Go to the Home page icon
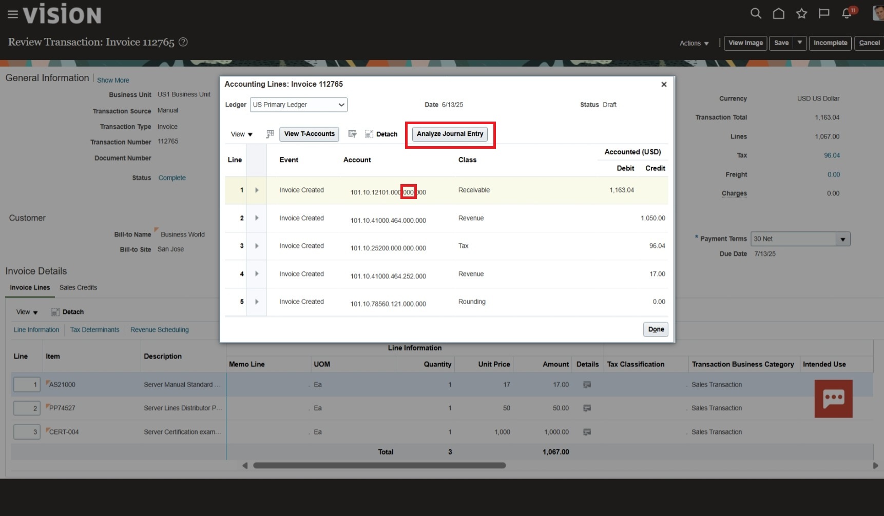 pyautogui.click(x=778, y=13)
